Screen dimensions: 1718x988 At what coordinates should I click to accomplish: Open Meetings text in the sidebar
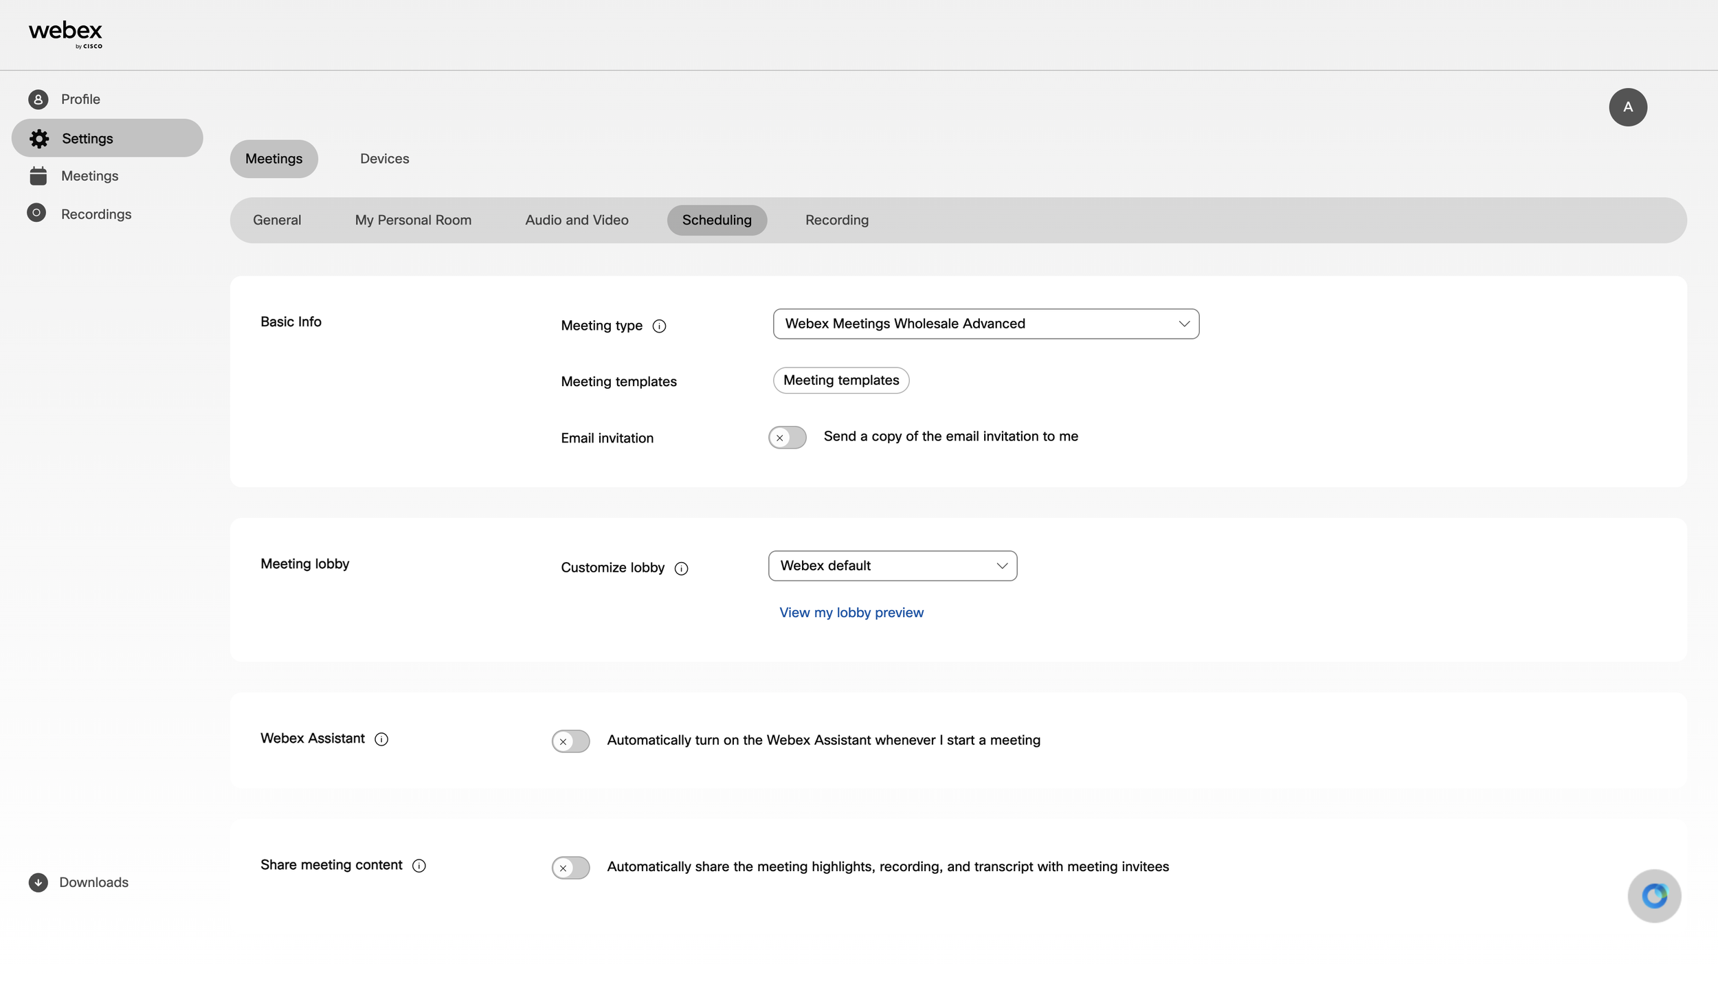89,176
